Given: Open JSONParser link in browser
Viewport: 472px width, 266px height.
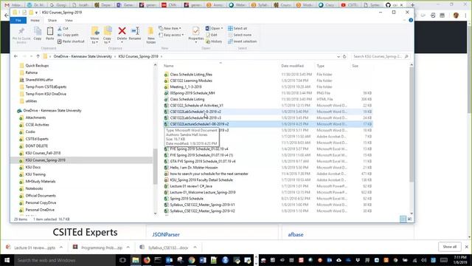Looking at the screenshot, I should click(166, 234).
